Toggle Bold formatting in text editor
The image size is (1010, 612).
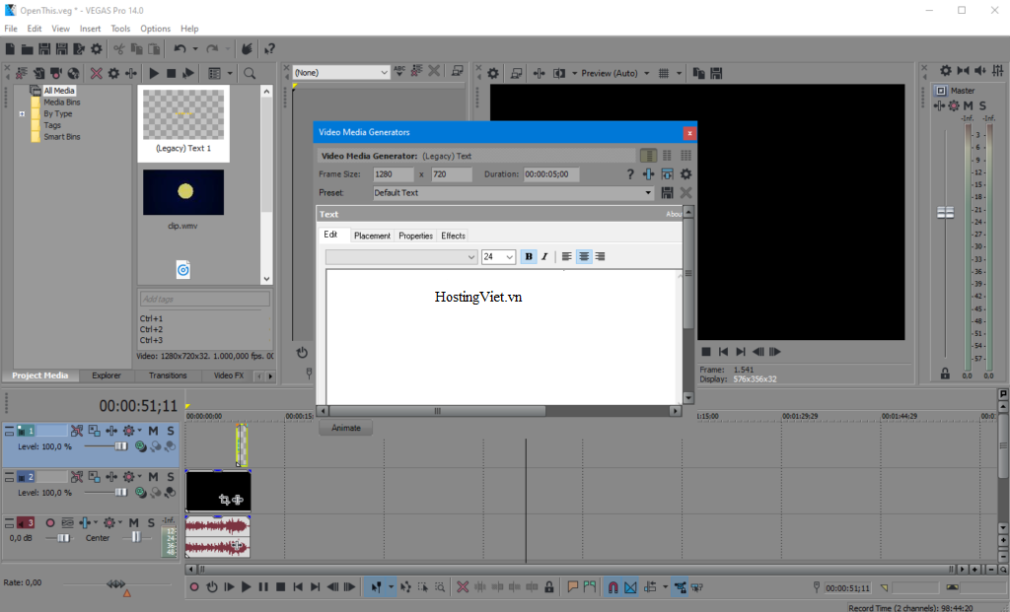529,257
